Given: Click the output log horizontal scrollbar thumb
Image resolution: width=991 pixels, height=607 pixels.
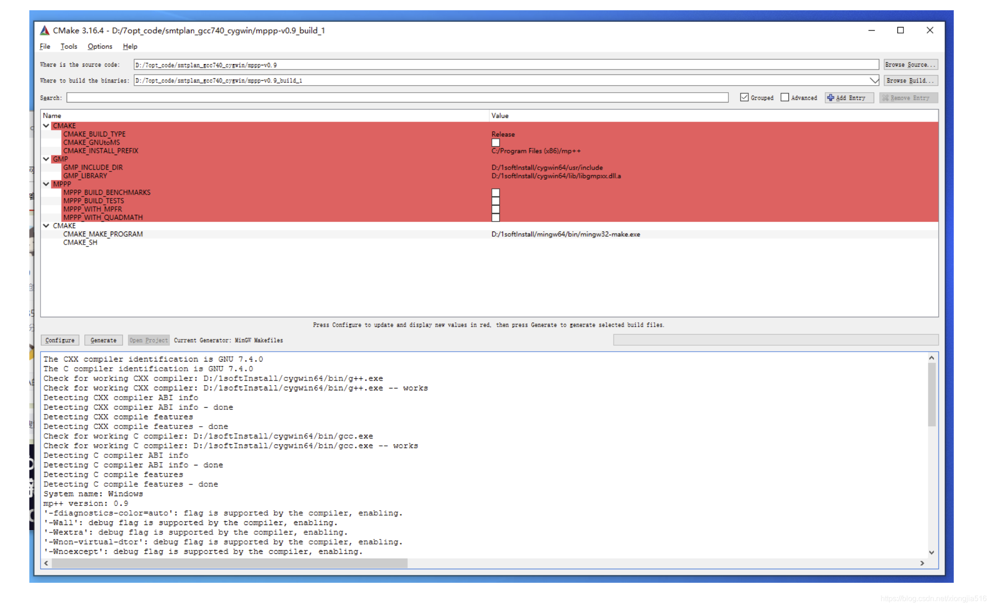Looking at the screenshot, I should tap(230, 563).
